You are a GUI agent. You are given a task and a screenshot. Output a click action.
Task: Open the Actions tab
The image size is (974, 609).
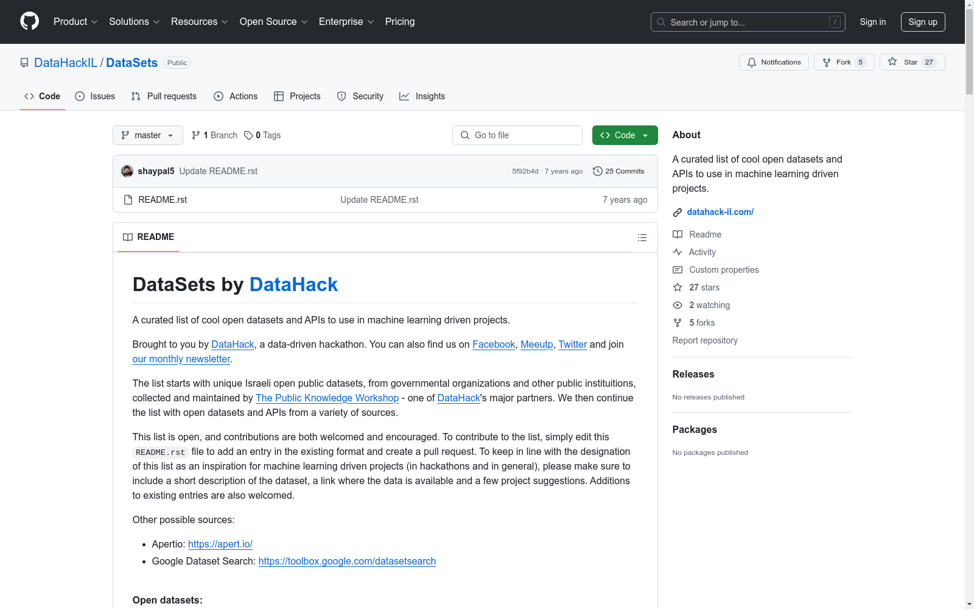(236, 96)
